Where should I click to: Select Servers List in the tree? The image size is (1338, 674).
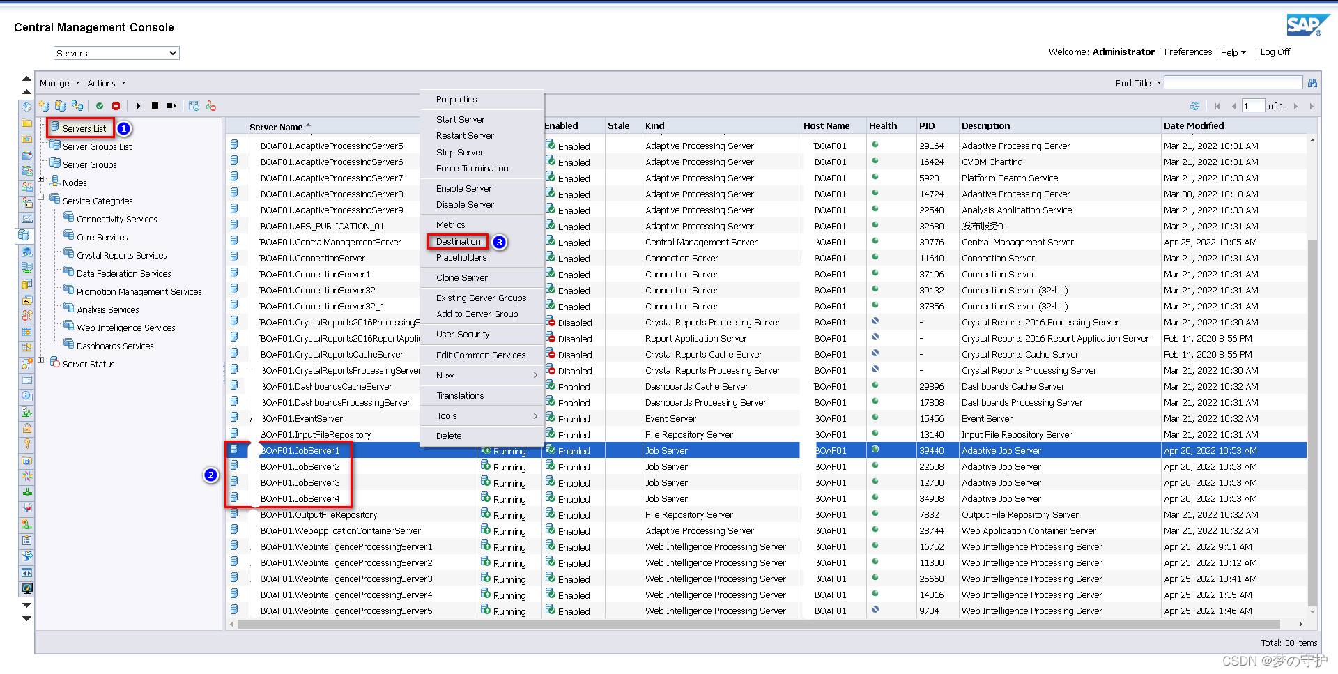coord(84,128)
